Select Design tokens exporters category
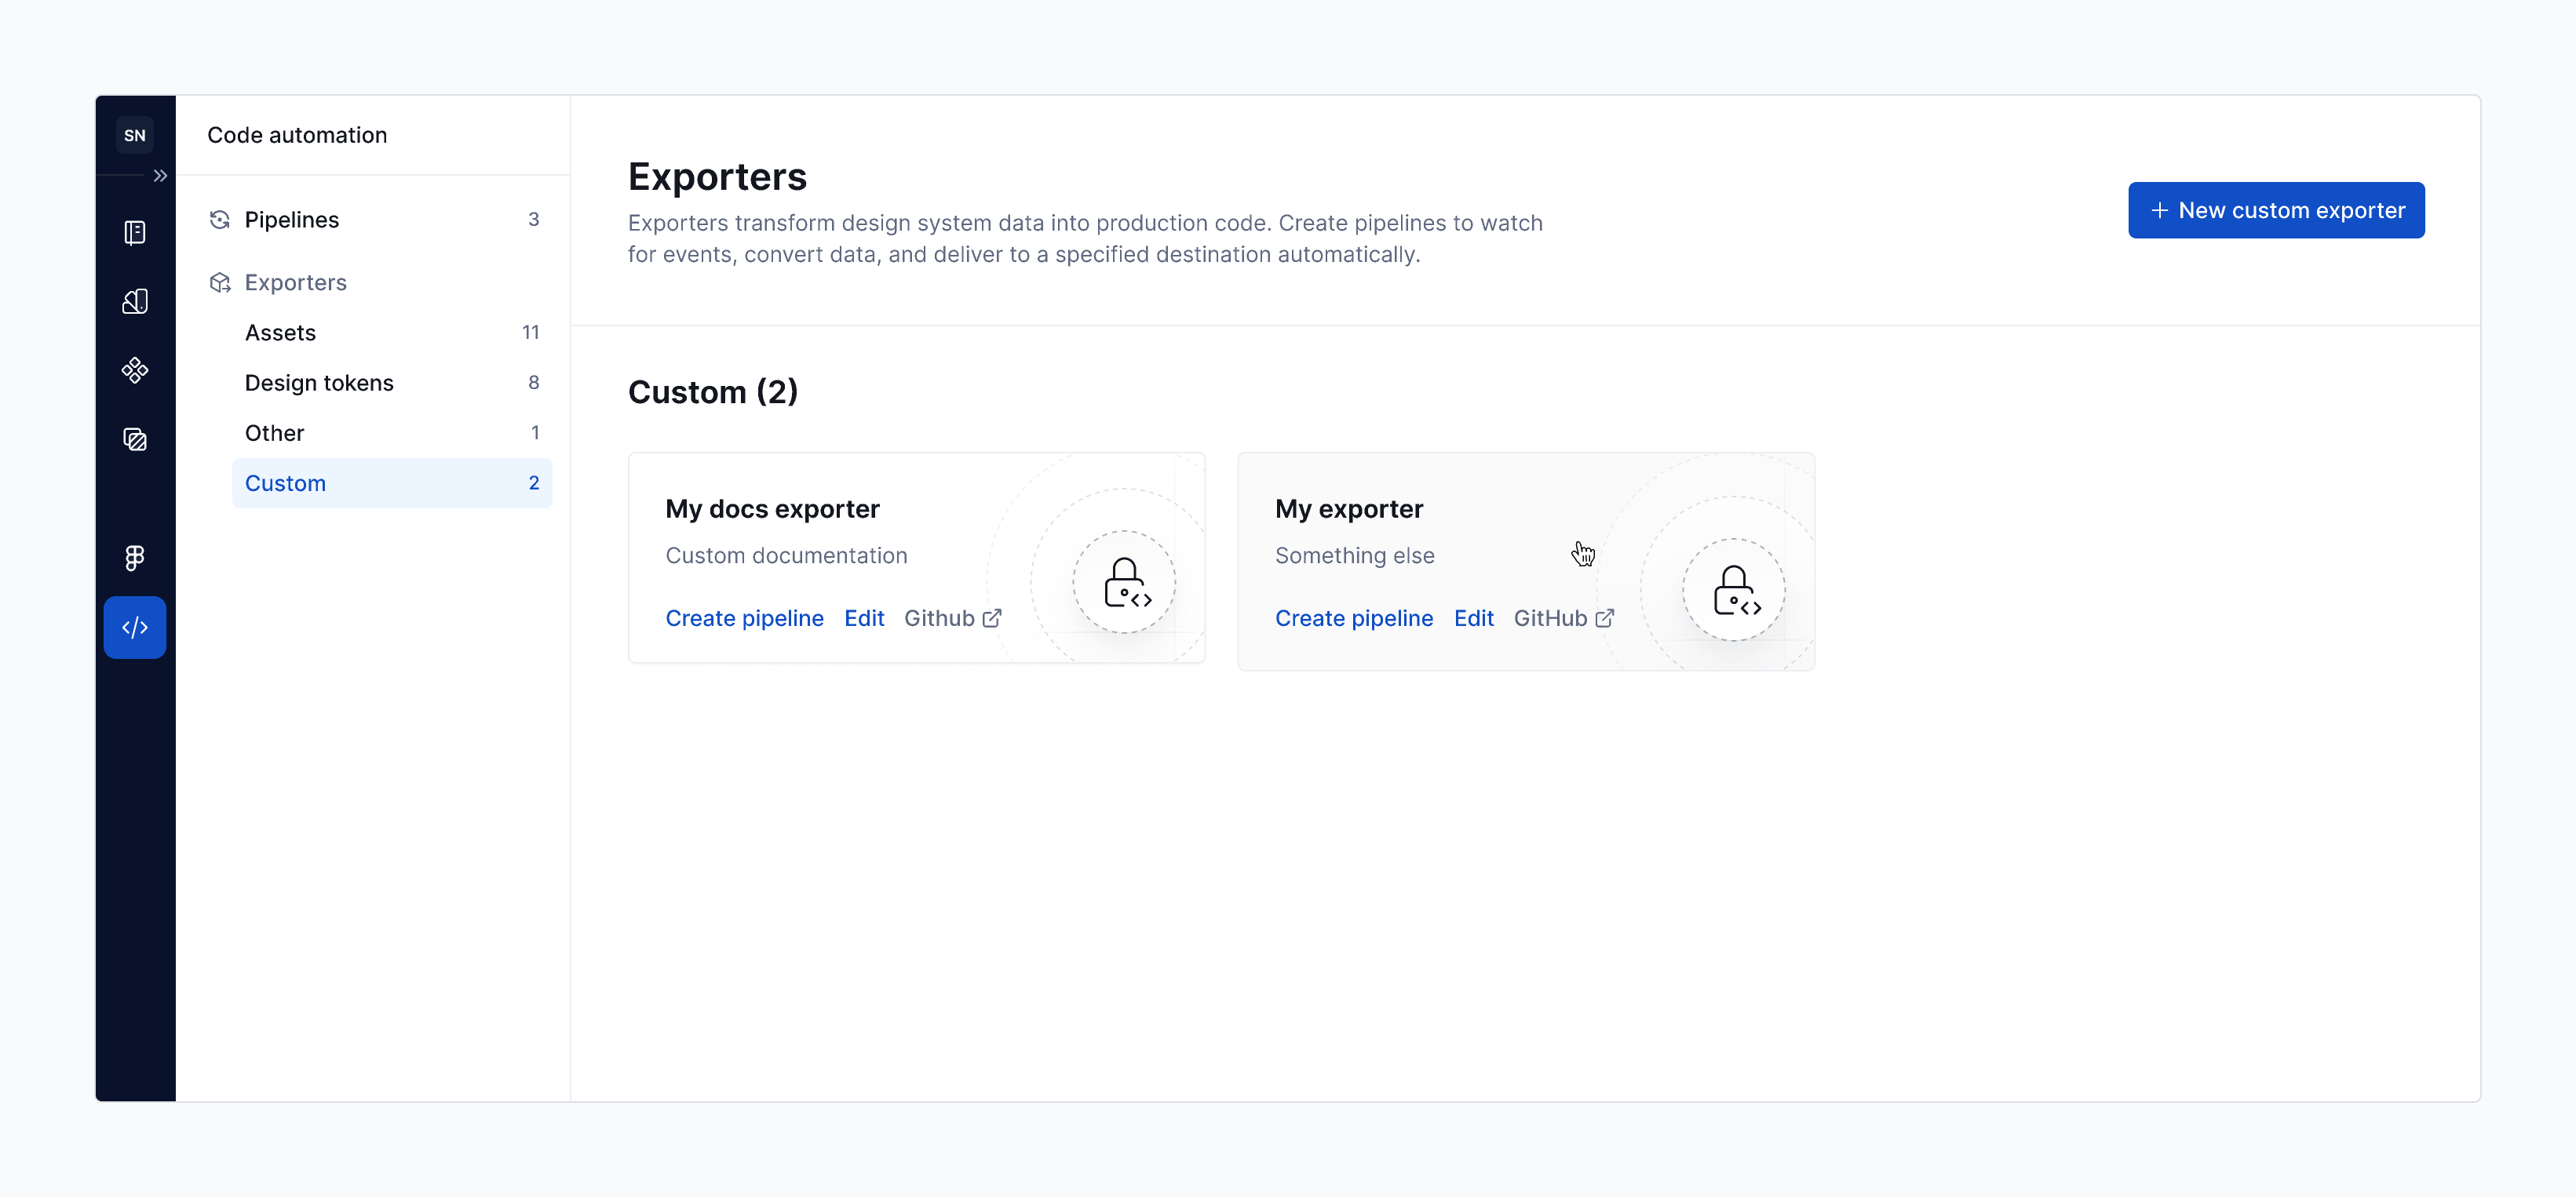This screenshot has width=2576, height=1197. 319,383
